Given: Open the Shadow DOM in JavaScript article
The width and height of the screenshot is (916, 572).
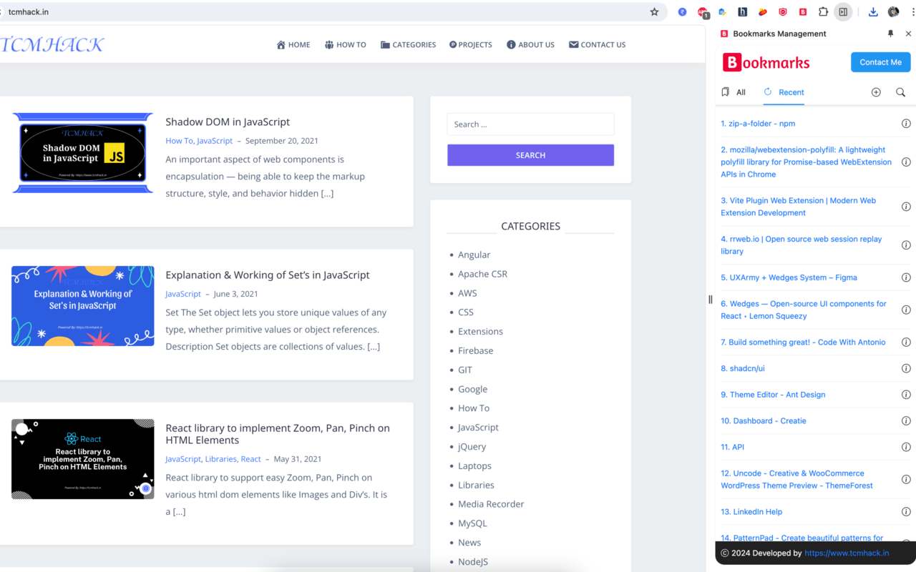Looking at the screenshot, I should coord(228,122).
